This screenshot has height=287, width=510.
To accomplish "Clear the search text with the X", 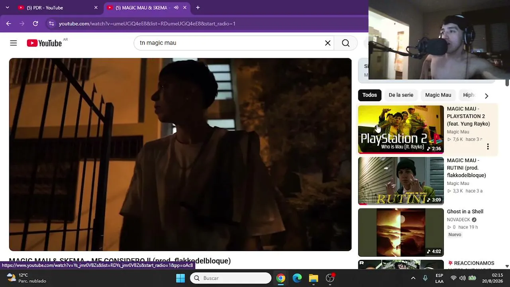I will [x=328, y=43].
